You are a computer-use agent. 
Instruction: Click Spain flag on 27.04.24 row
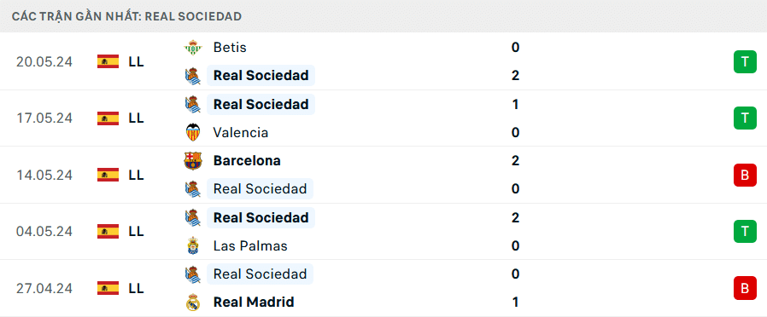point(108,288)
